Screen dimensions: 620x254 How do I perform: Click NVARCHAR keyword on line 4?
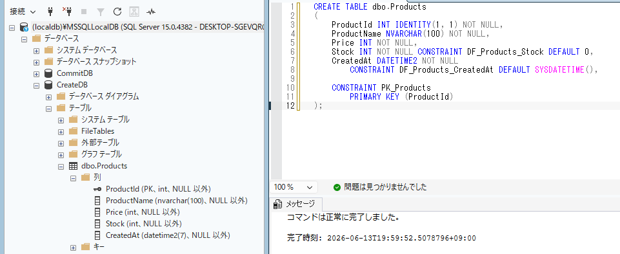pyautogui.click(x=404, y=33)
